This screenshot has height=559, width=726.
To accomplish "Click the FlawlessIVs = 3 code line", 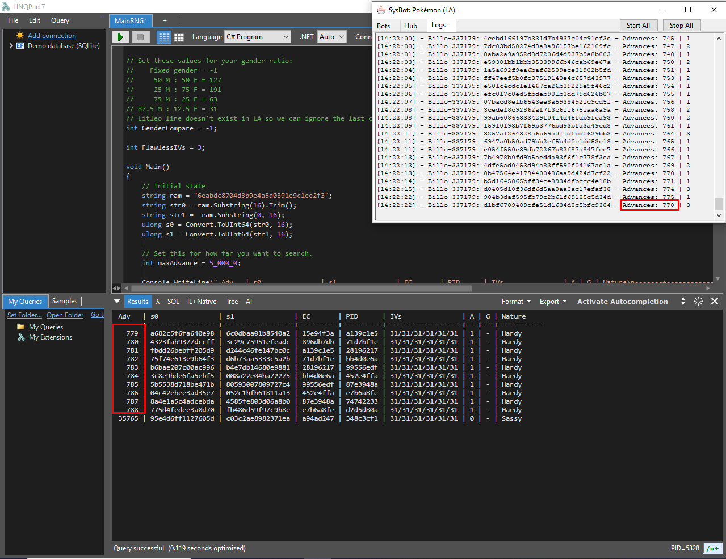I will pyautogui.click(x=165, y=147).
